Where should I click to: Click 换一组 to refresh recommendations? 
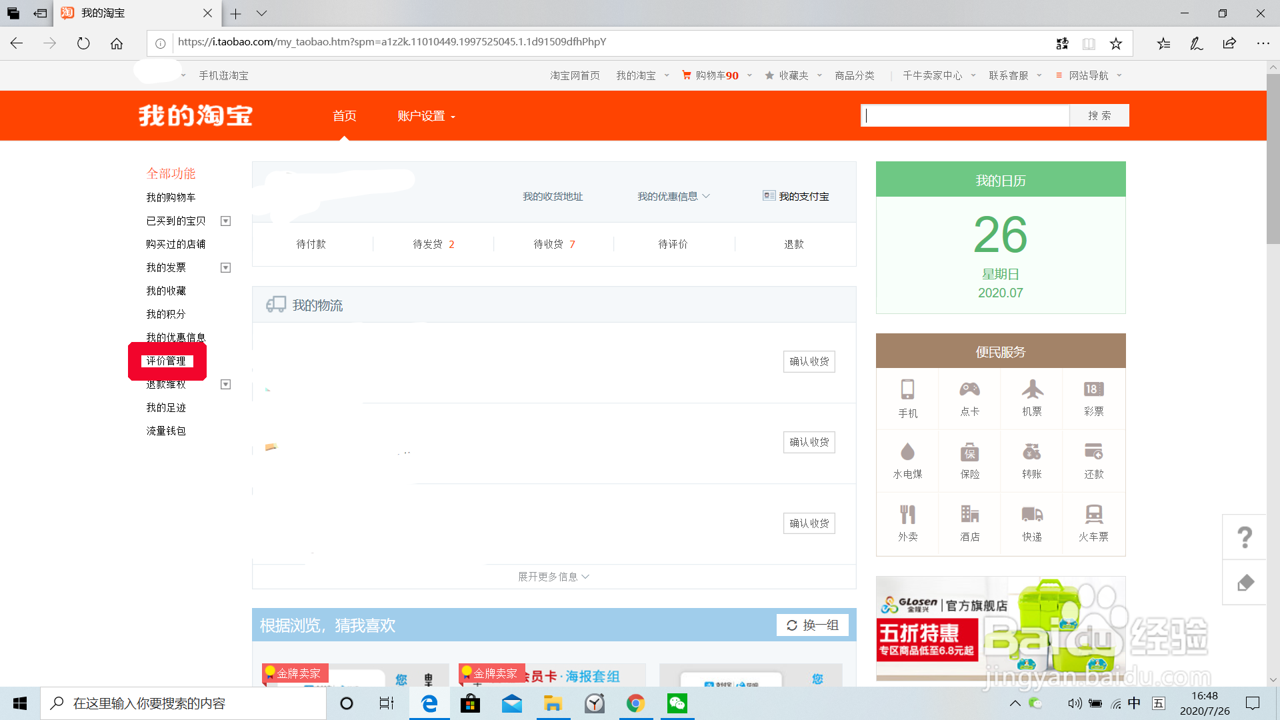click(813, 625)
